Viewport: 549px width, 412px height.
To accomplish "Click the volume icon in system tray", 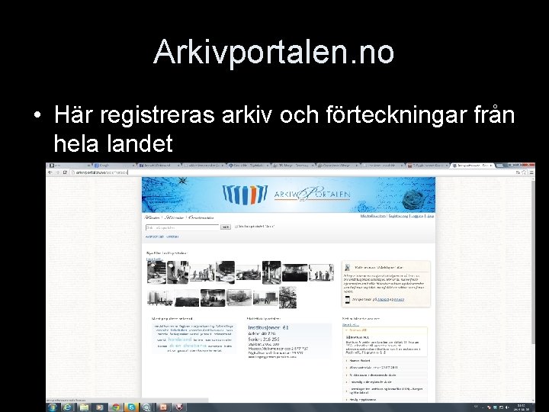I will (x=507, y=407).
